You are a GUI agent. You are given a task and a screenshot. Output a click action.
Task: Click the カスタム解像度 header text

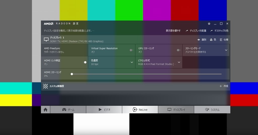click(57, 86)
